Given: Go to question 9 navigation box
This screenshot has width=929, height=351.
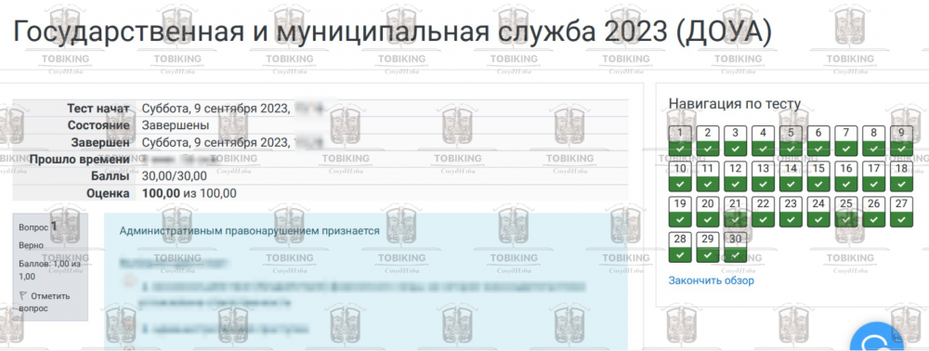Looking at the screenshot, I should 901,140.
